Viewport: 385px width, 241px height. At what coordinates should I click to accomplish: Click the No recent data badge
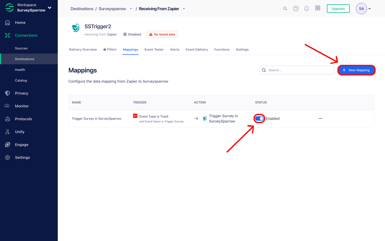coord(162,34)
